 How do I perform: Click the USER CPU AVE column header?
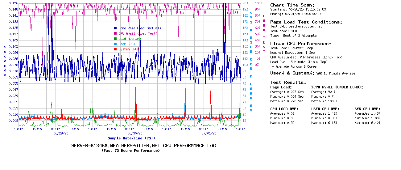pyautogui.click(x=325, y=109)
